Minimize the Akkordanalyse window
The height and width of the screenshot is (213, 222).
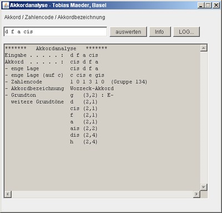point(201,5)
